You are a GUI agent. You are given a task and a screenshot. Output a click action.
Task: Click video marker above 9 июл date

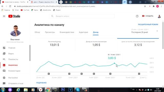pos(94,74)
